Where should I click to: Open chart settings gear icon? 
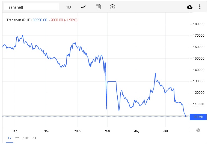(198, 130)
